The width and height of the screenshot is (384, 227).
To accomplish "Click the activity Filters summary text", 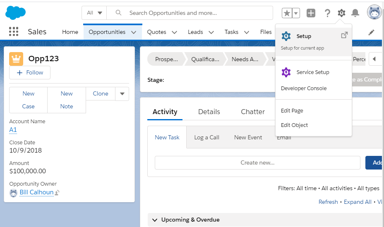I will tap(329, 188).
